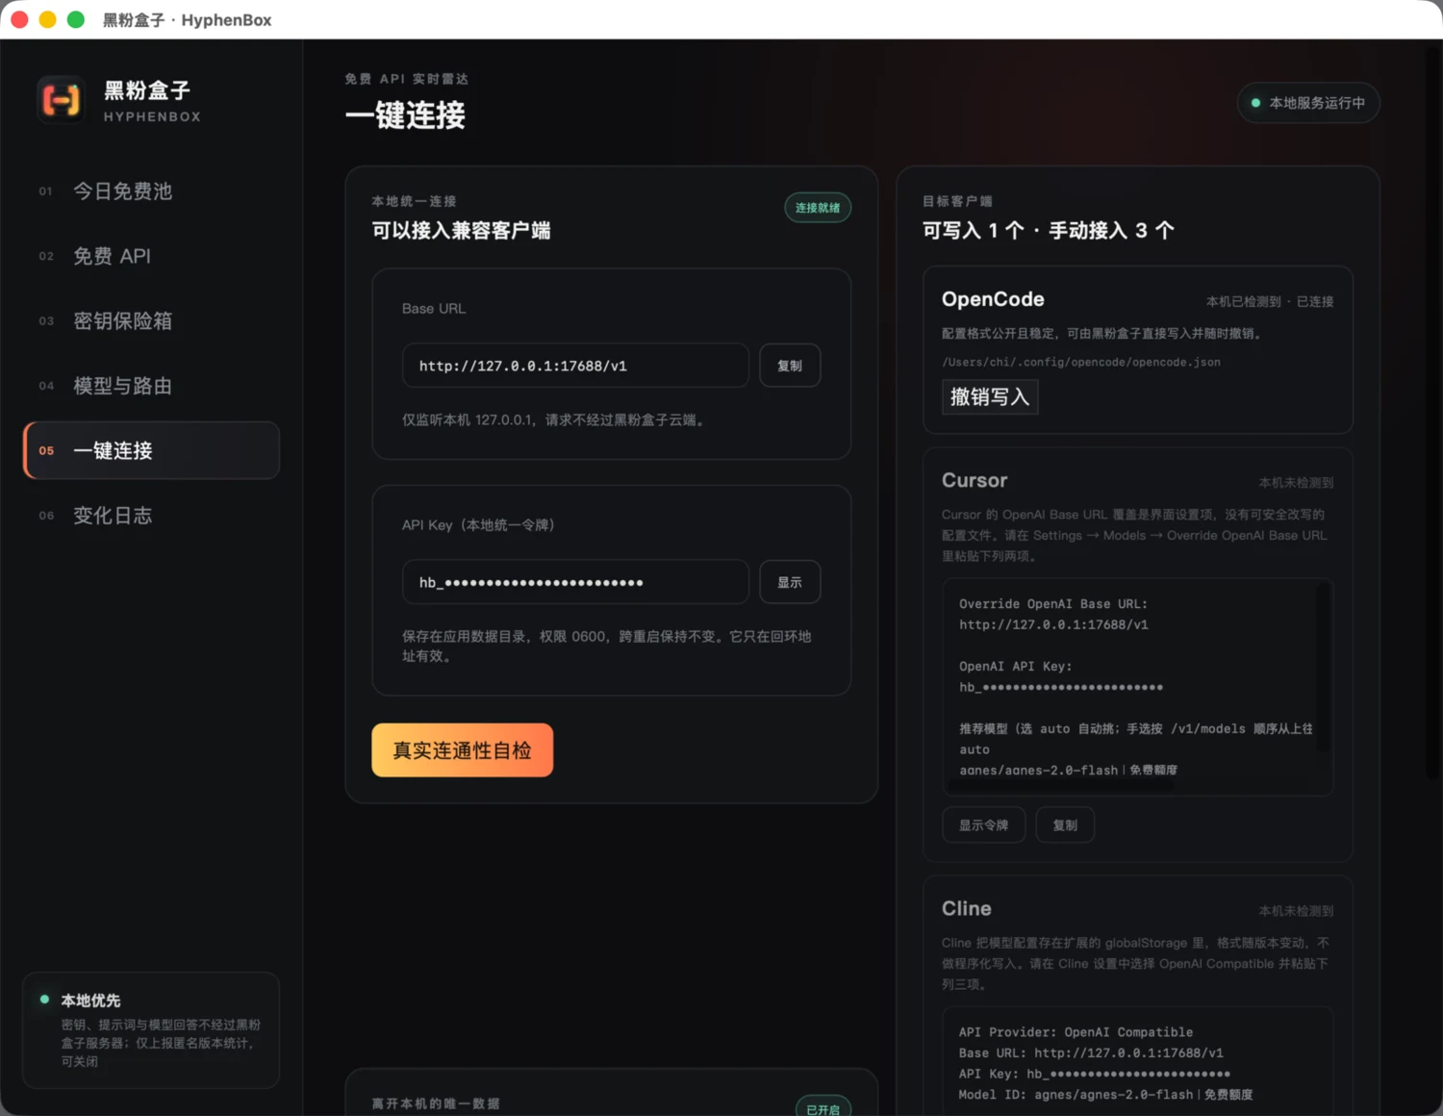1443x1116 pixels.
Task: Click the macOS yellow minimize button
Action: [x=47, y=19]
